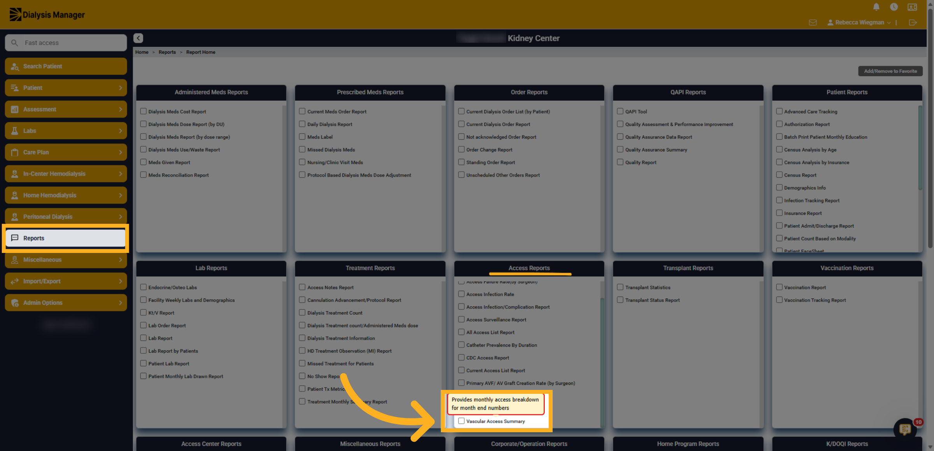Open the Care Plan sidebar menu

click(x=66, y=152)
